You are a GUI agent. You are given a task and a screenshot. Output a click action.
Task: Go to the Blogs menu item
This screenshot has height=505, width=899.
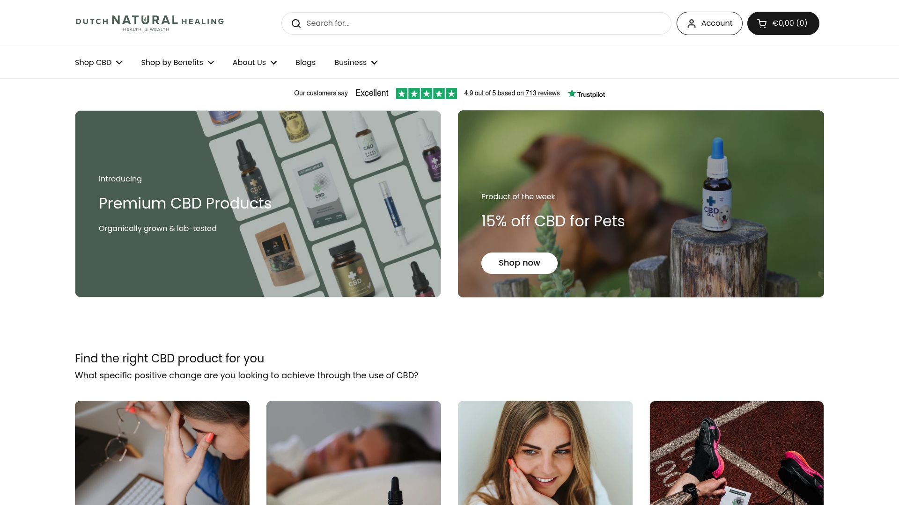[x=305, y=63]
